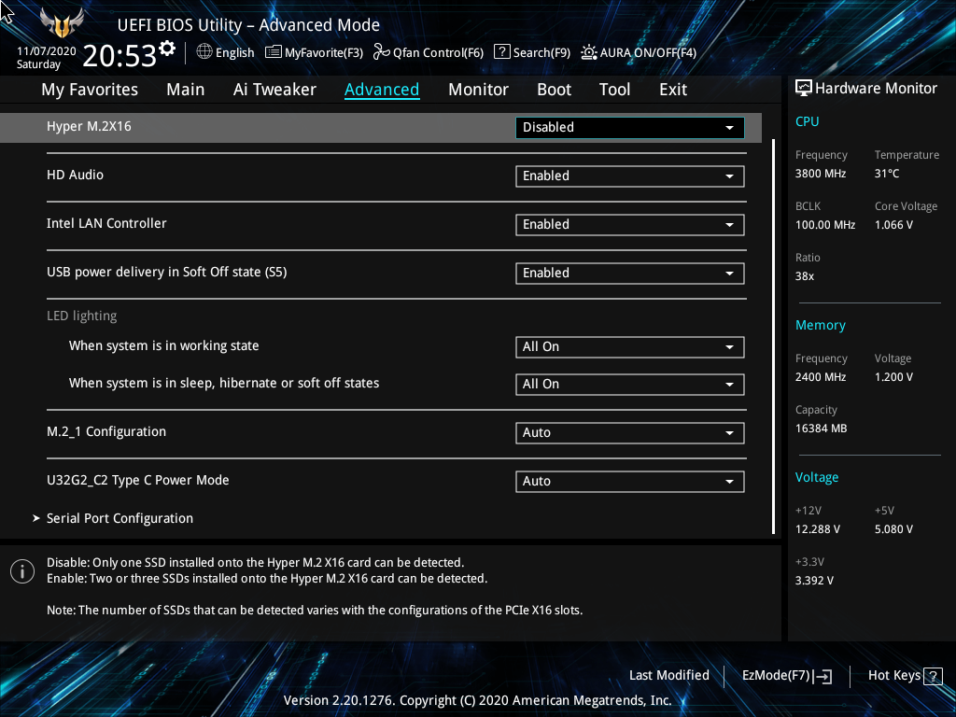Select the HD Audio label
This screenshot has width=956, height=717.
click(75, 175)
